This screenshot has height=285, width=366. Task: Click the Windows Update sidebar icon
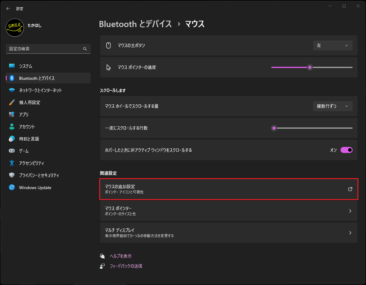point(12,188)
